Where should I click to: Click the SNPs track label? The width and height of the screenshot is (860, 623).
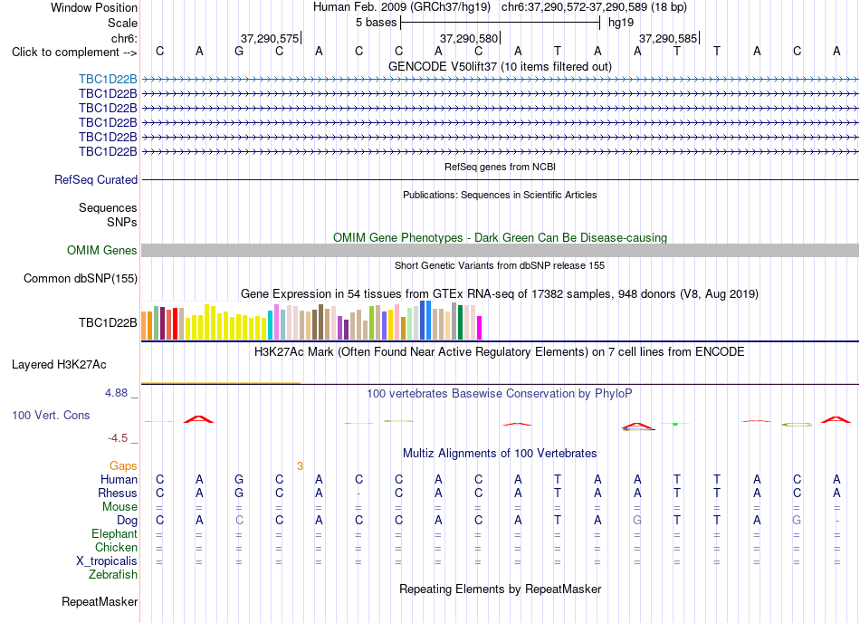pyautogui.click(x=122, y=222)
